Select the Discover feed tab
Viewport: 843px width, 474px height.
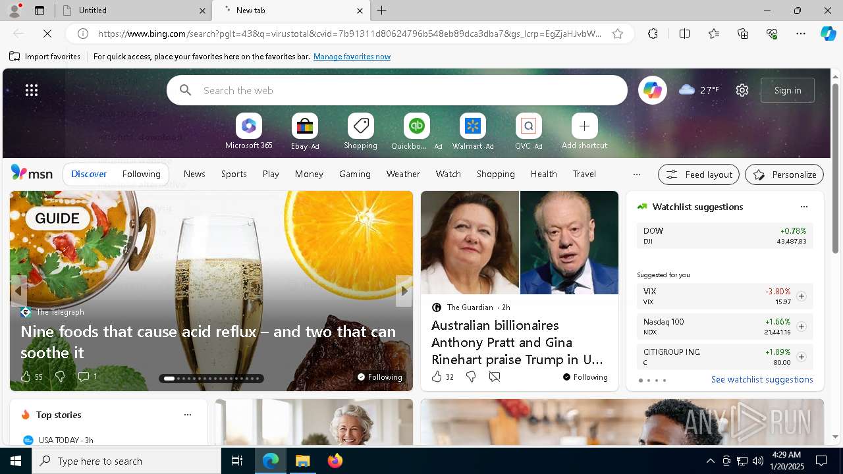(89, 174)
